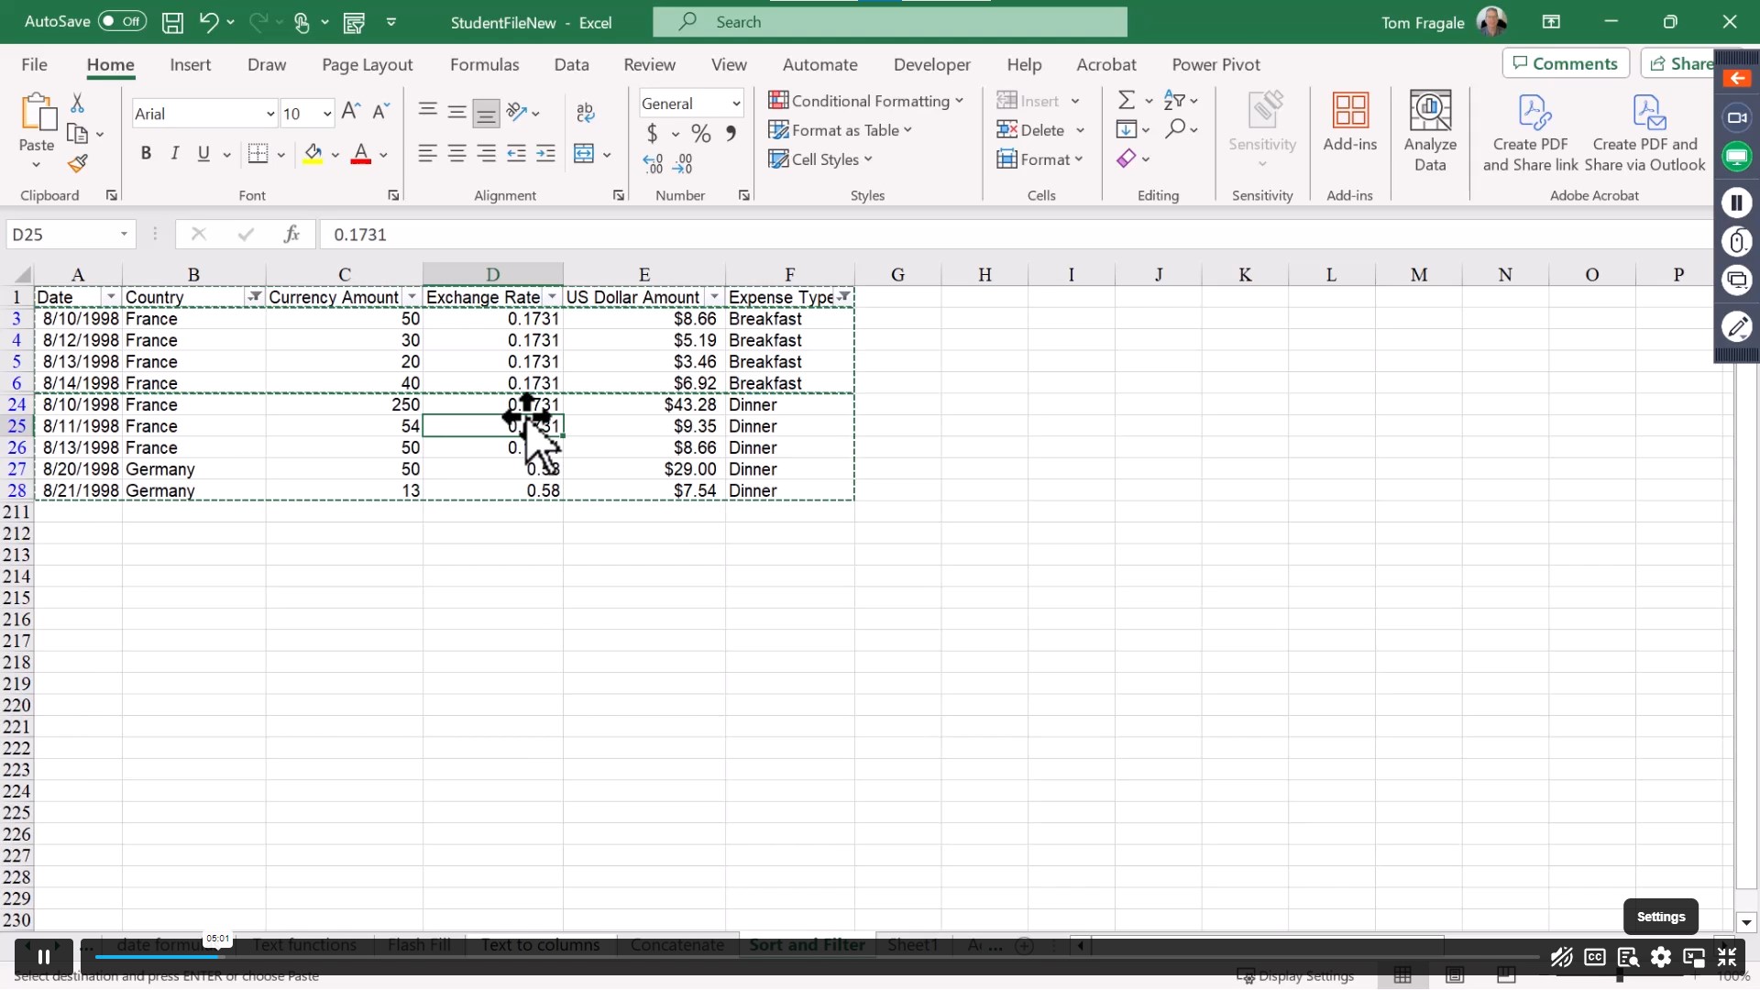The image size is (1760, 990).
Task: Open the Arial font dropdown
Action: click(x=269, y=113)
